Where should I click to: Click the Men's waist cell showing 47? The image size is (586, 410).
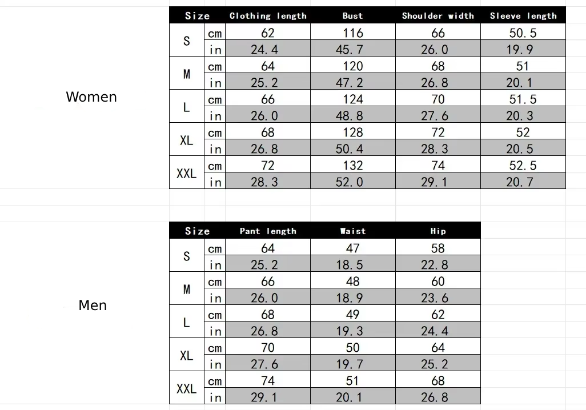[352, 248]
